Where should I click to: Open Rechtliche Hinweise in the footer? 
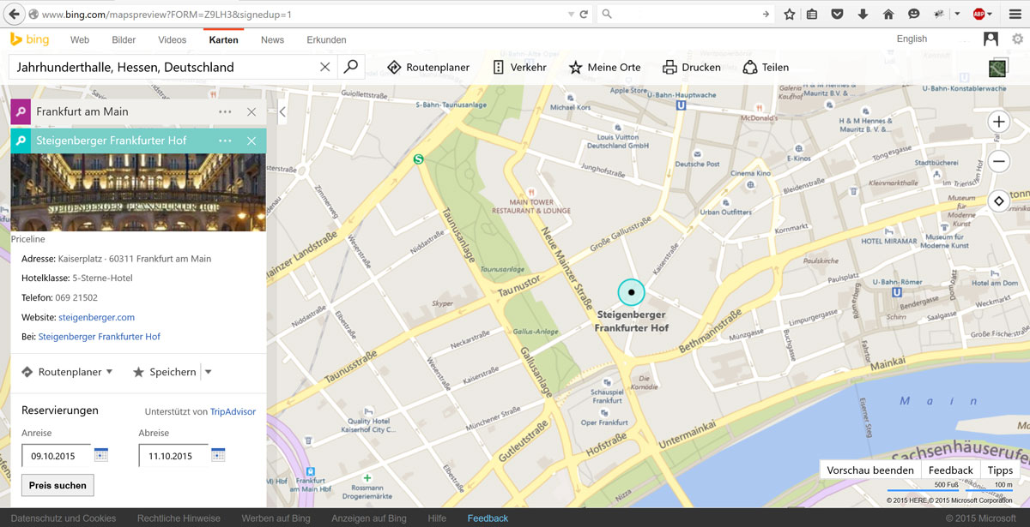coord(179,518)
